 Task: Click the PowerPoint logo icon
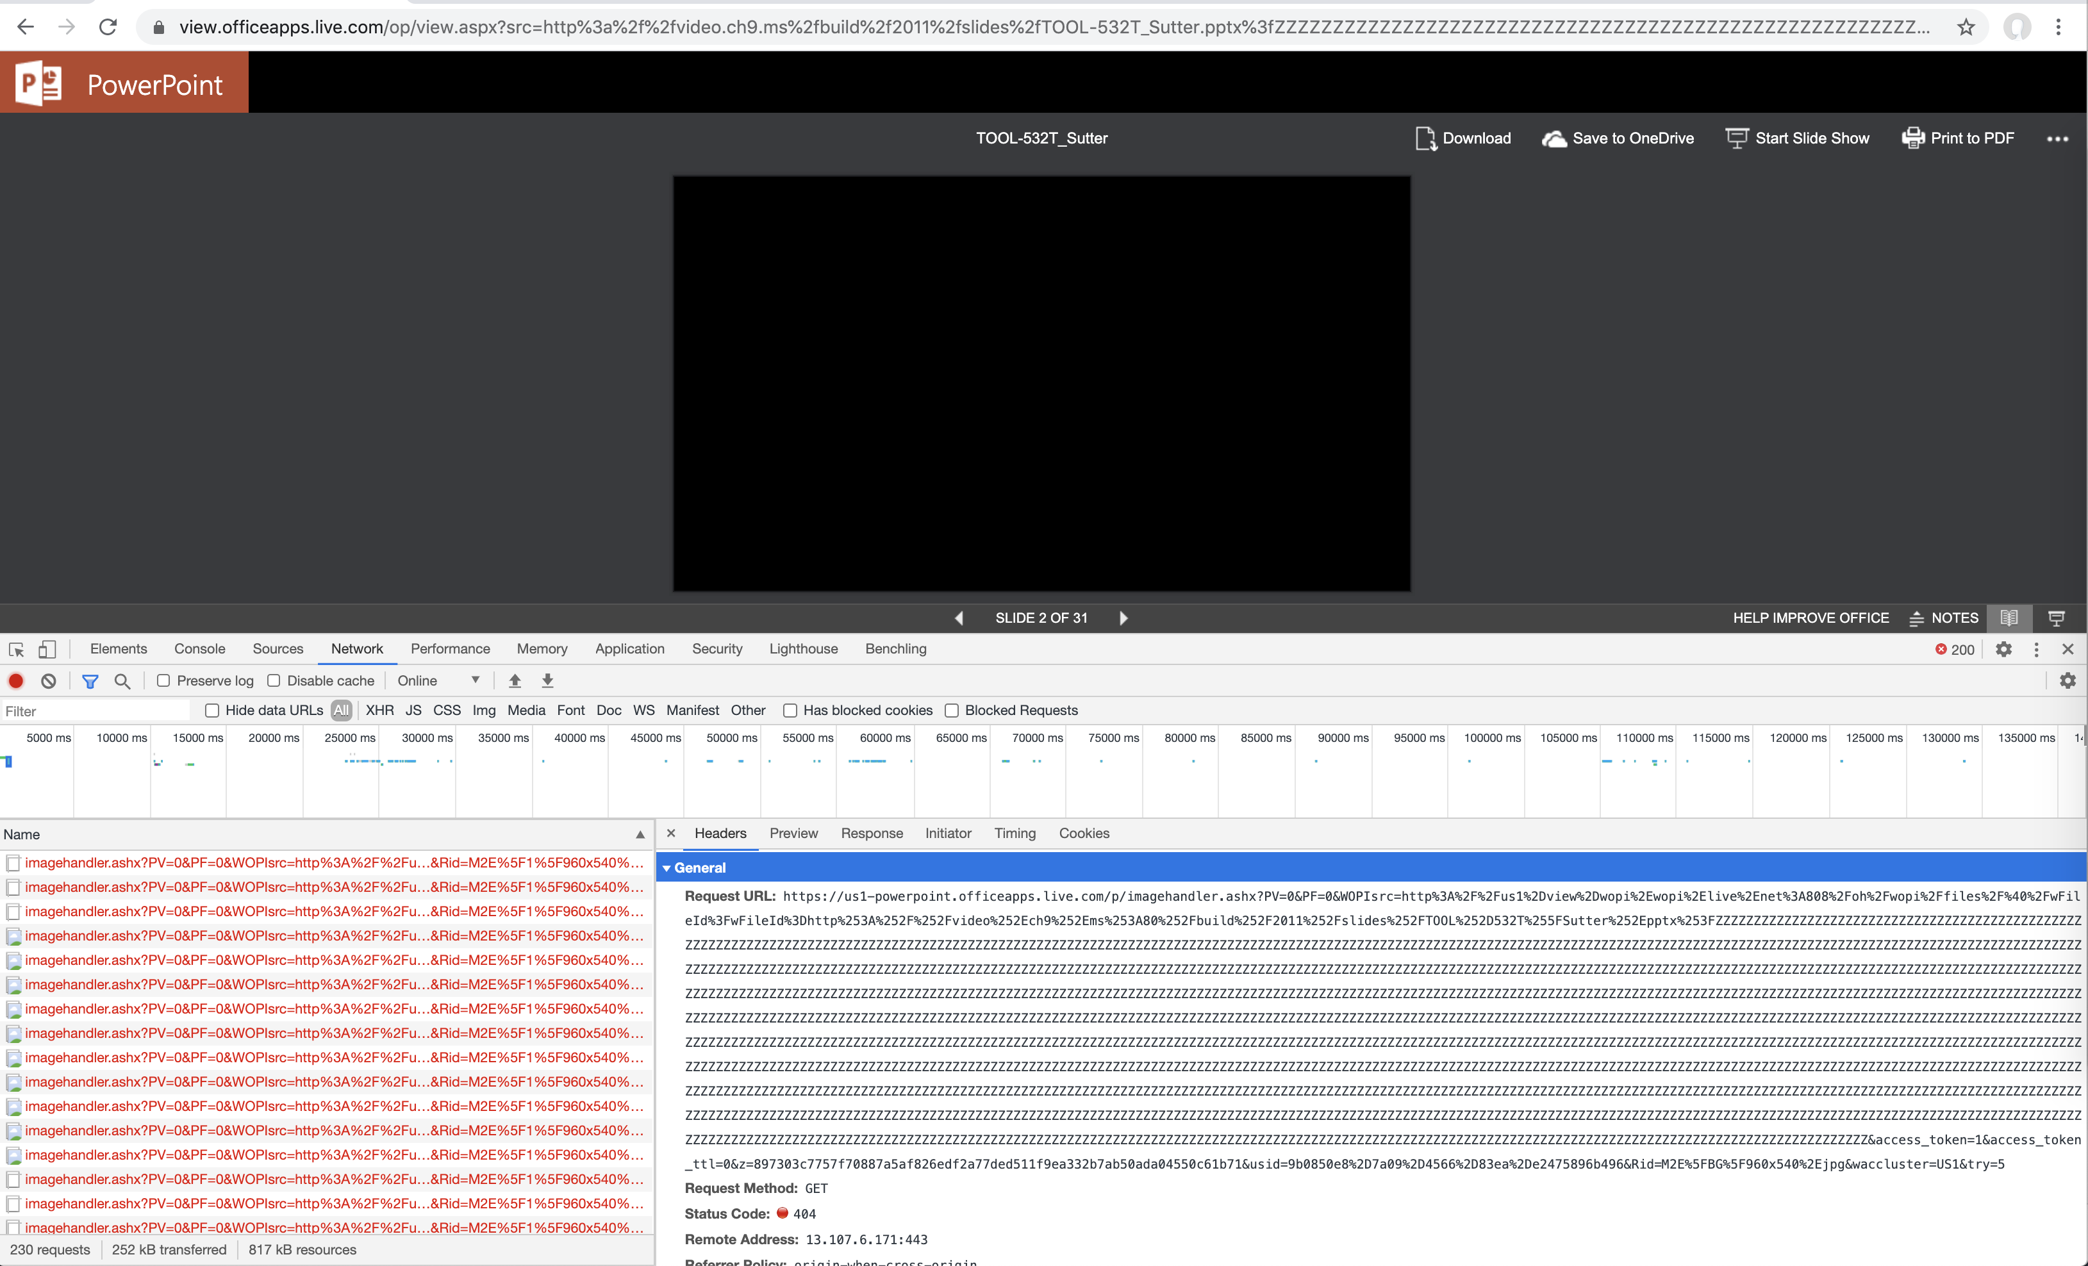(39, 83)
